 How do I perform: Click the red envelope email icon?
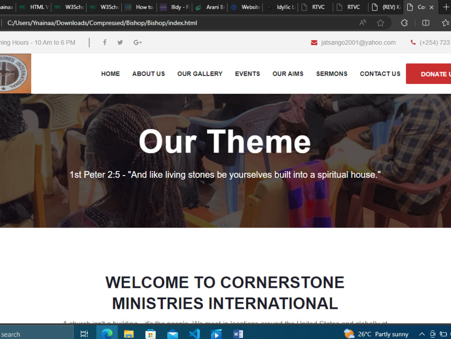pos(314,42)
